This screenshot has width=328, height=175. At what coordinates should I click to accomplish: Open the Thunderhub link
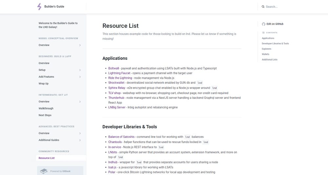(x=116, y=98)
